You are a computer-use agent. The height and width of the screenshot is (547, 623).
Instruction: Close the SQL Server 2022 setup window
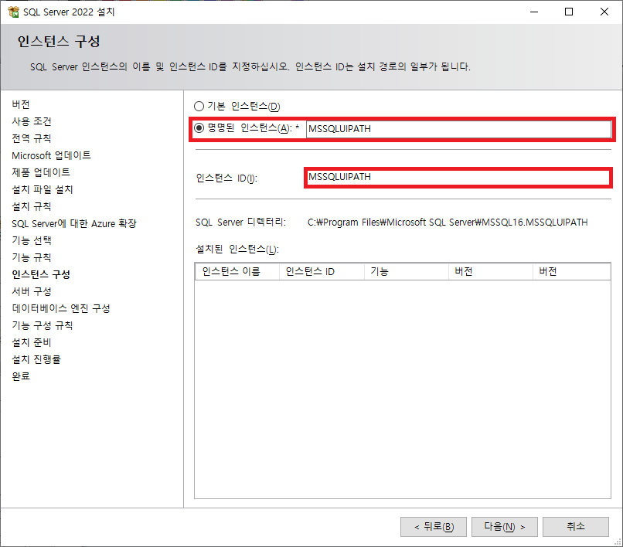604,12
